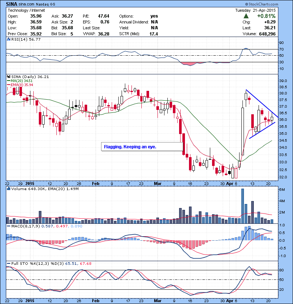Click the 80 level on stochastic axis
Viewport: 293px width, 304px height.
click(281, 270)
